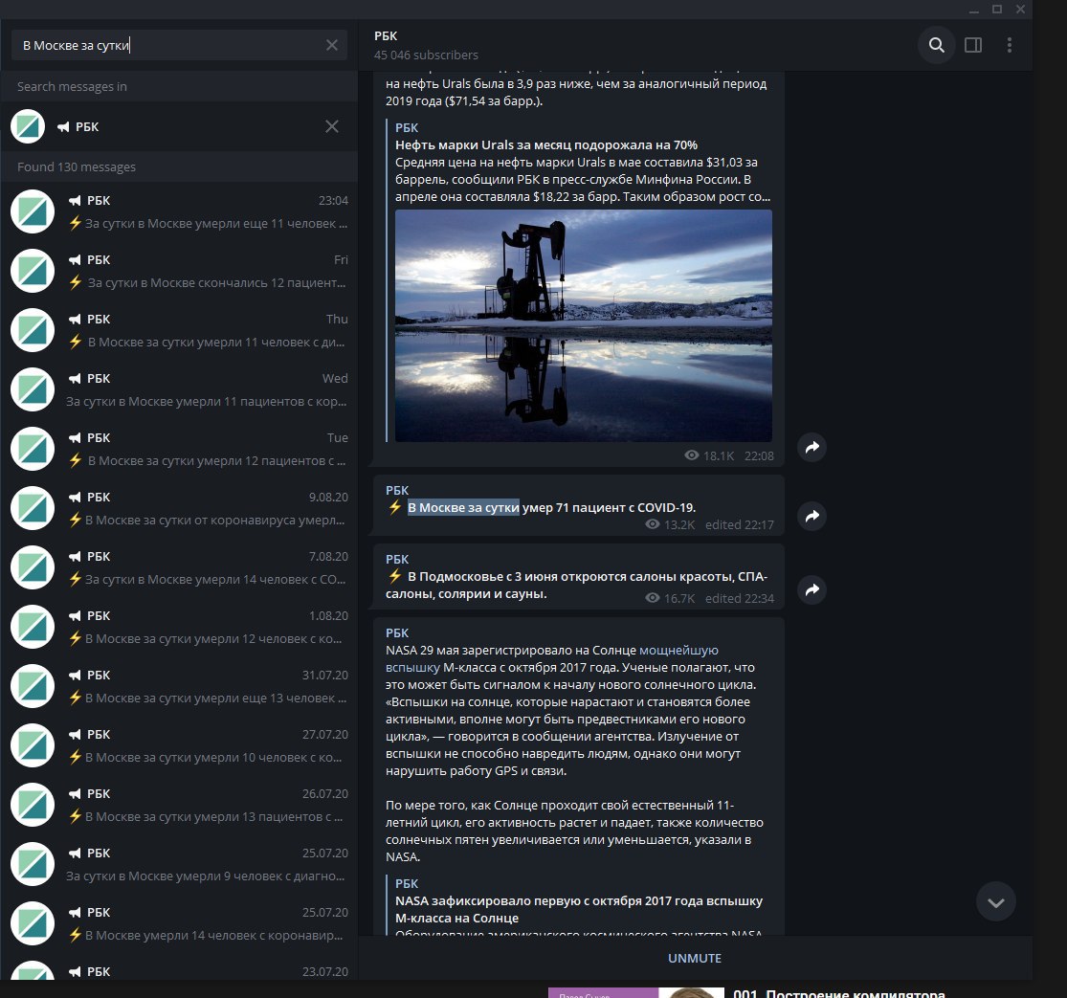Image resolution: width=1067 pixels, height=998 pixels.
Task: Open the oil pump jack photo
Action: click(x=583, y=326)
